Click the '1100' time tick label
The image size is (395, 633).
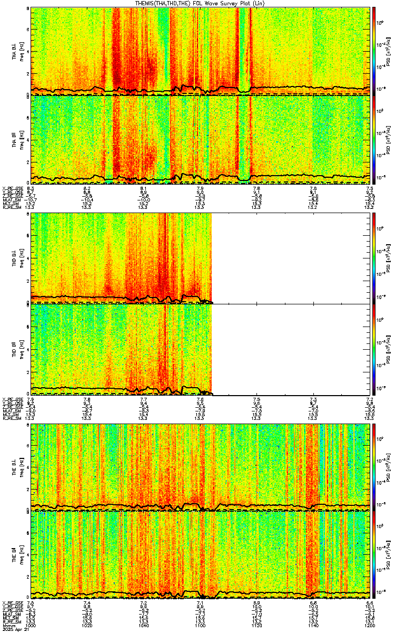click(x=201, y=626)
